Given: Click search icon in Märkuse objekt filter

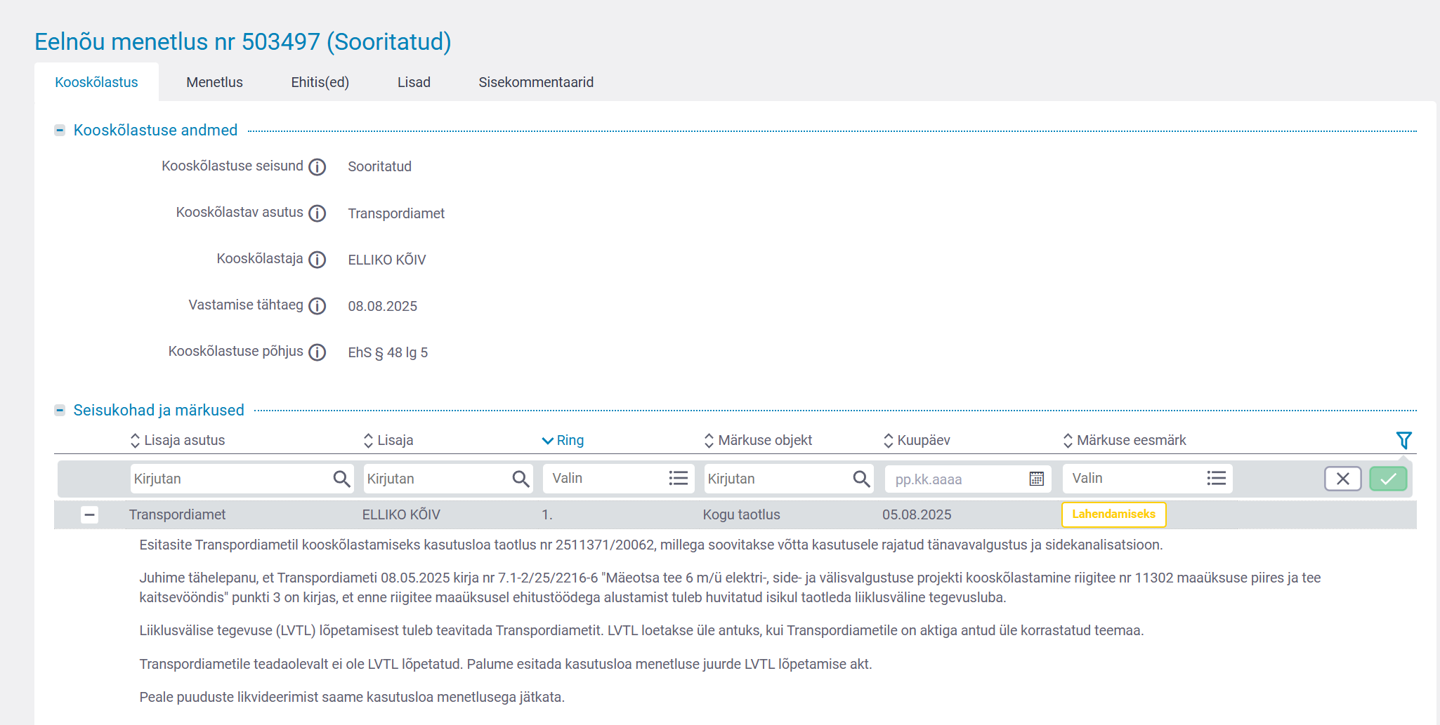Looking at the screenshot, I should coord(861,479).
